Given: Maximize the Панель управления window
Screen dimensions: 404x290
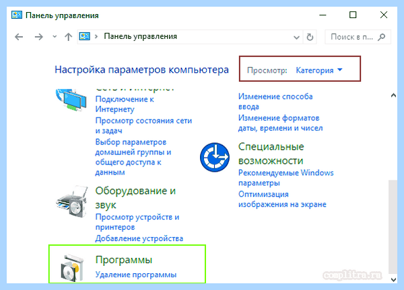Looking at the screenshot, I should coord(353,15).
